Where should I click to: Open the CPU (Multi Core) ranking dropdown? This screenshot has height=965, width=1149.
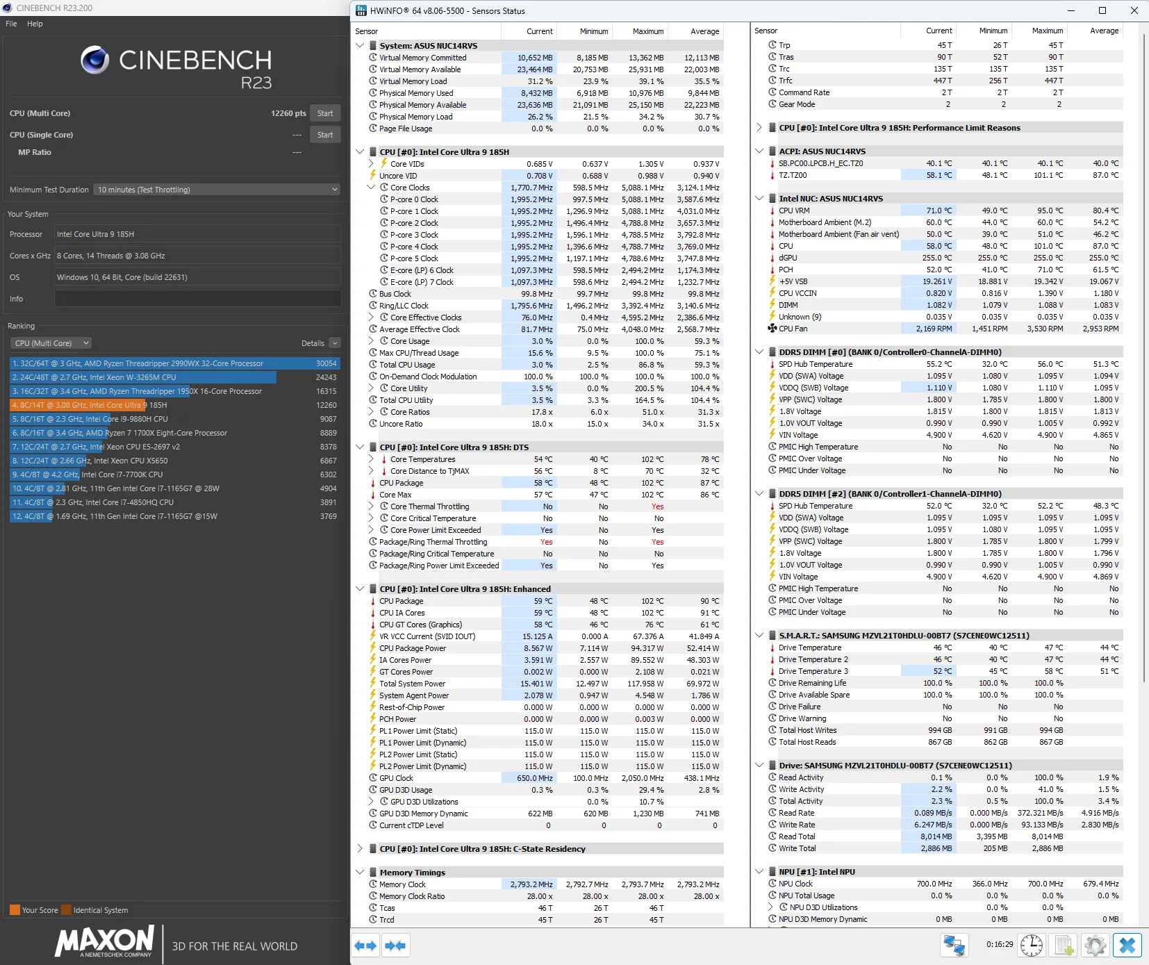coord(51,343)
